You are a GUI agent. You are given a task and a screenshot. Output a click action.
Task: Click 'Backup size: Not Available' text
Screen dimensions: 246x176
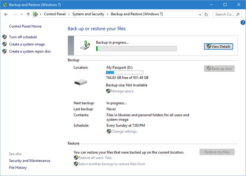tap(126, 85)
